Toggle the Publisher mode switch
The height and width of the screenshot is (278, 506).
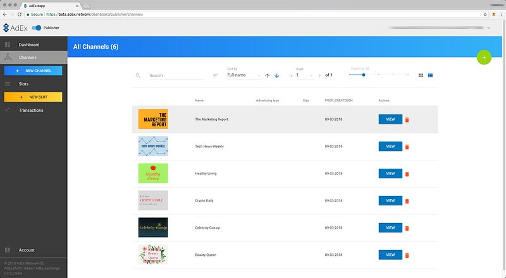click(x=36, y=28)
